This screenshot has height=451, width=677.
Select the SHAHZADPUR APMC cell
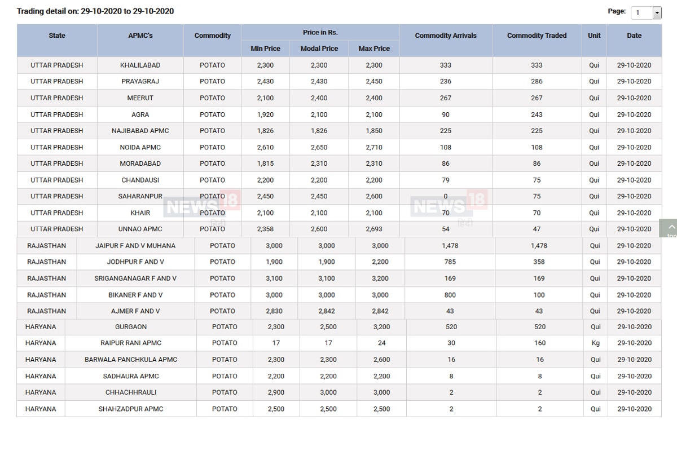[x=131, y=409]
